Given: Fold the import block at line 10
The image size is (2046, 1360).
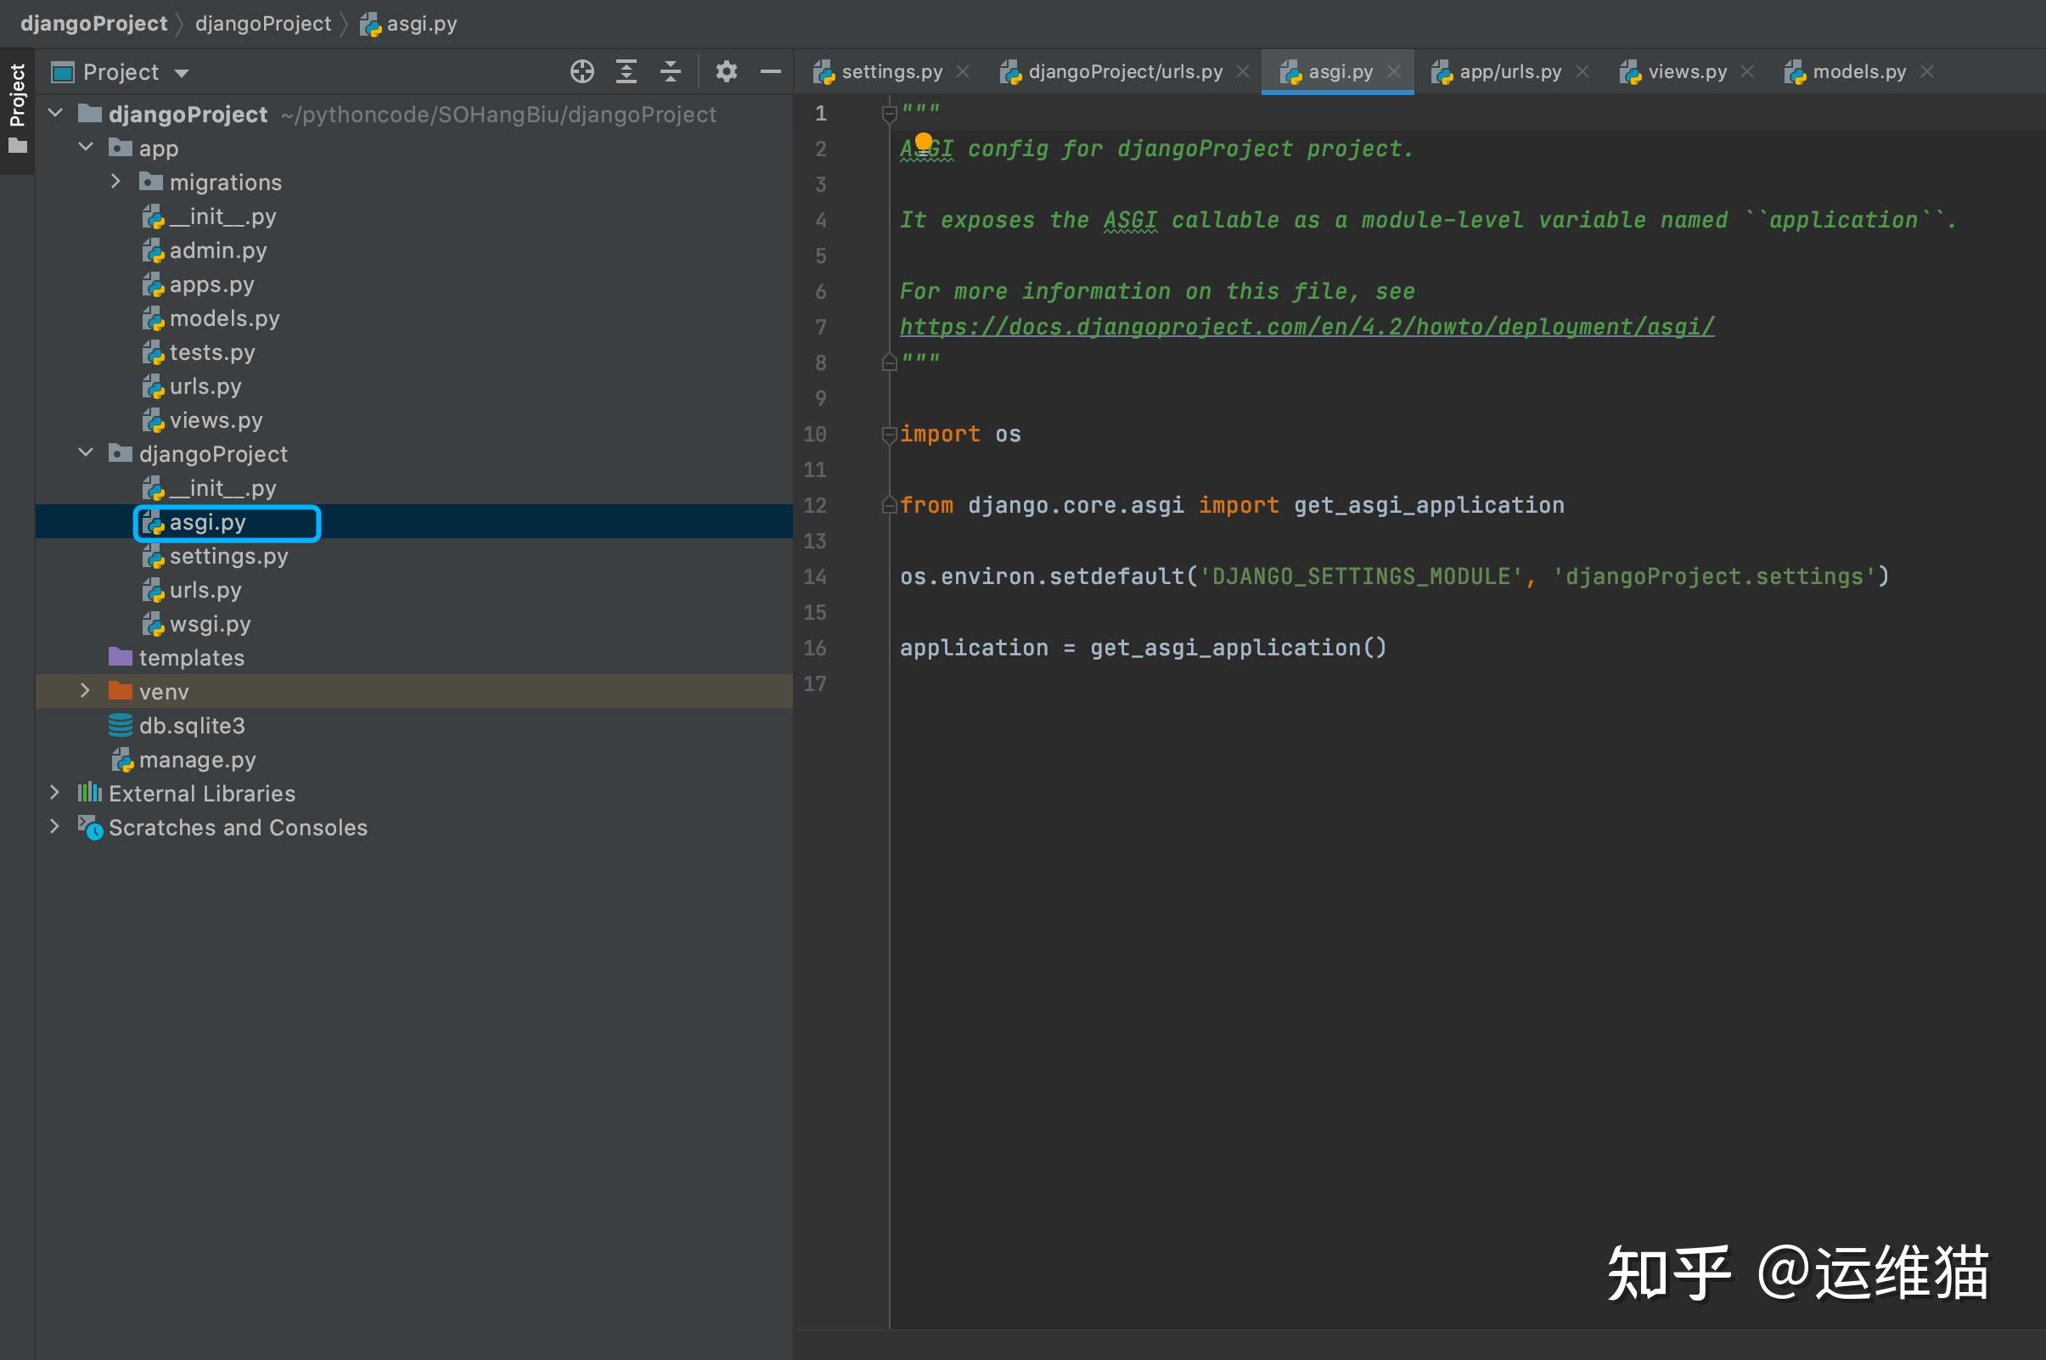Looking at the screenshot, I should [889, 435].
